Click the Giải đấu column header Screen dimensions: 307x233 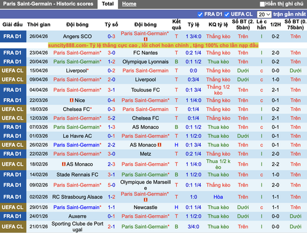coord(12,25)
